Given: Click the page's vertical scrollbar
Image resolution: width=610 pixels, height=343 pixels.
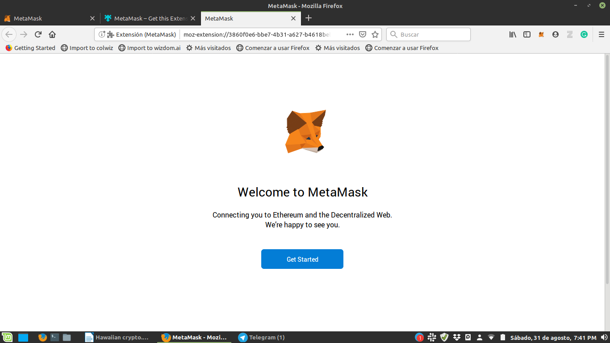Looking at the screenshot, I should click(x=607, y=169).
